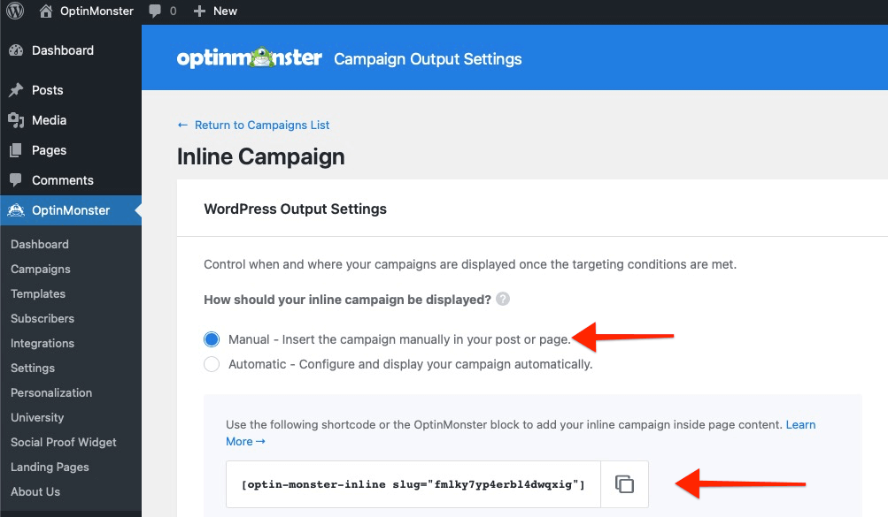Click the + New button in toolbar
This screenshot has height=517, width=888.
[x=215, y=11]
